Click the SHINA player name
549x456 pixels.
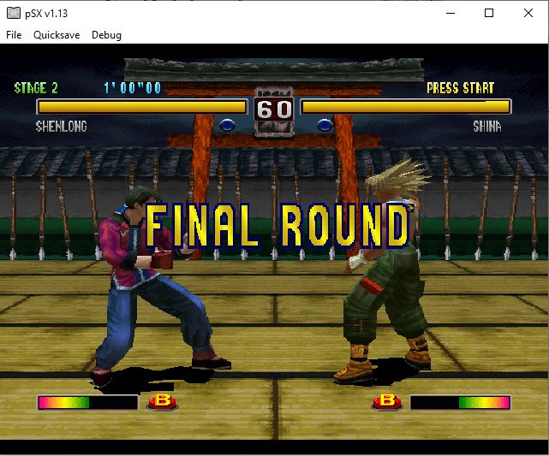tap(487, 127)
